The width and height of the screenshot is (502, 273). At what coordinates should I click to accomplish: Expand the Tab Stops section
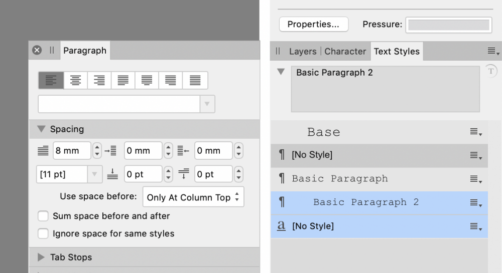click(x=41, y=257)
